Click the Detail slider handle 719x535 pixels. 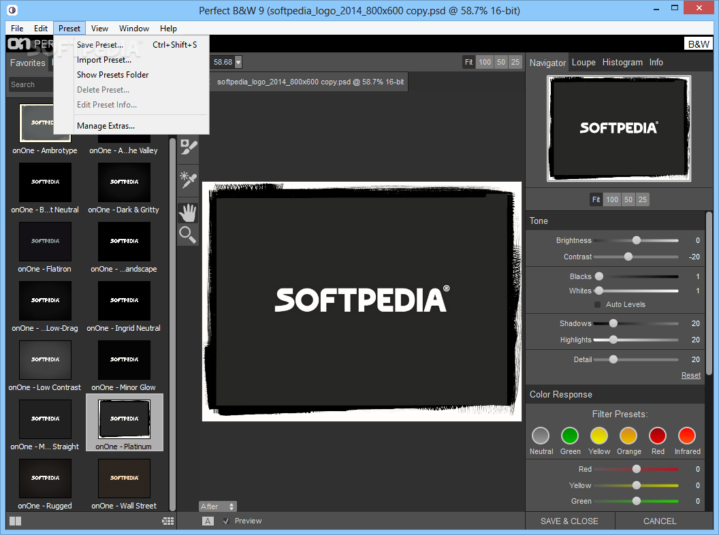pos(613,359)
